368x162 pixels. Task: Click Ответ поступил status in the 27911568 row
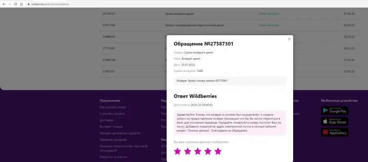[269, 25]
